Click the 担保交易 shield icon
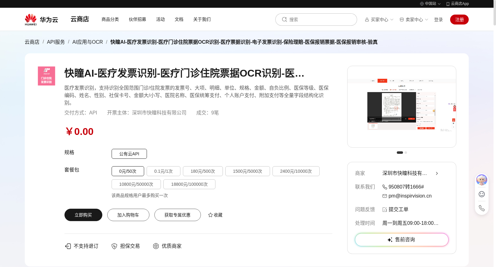496x267 pixels. click(x=114, y=246)
